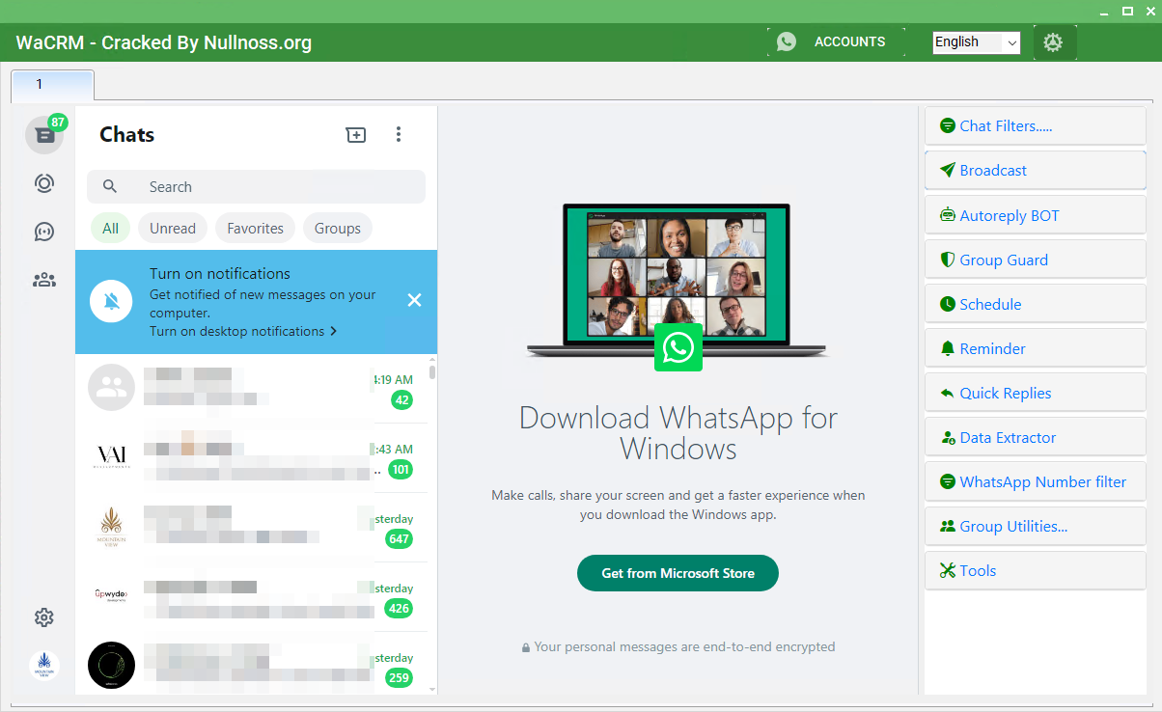The width and height of the screenshot is (1162, 712).
Task: Click the 'Download WhatsApp for Windows' heading
Action: (x=678, y=433)
